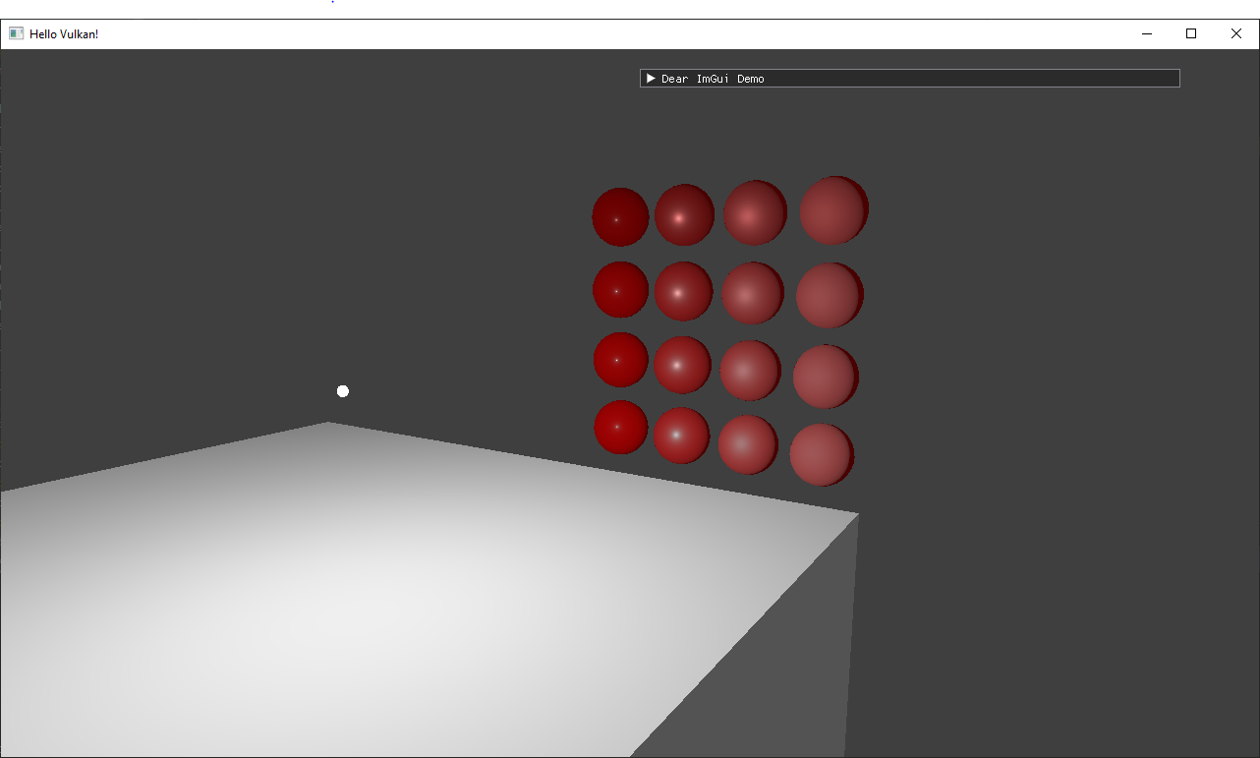Click the roughest sphere at top-right of grid
The width and height of the screenshot is (1260, 758).
[833, 210]
